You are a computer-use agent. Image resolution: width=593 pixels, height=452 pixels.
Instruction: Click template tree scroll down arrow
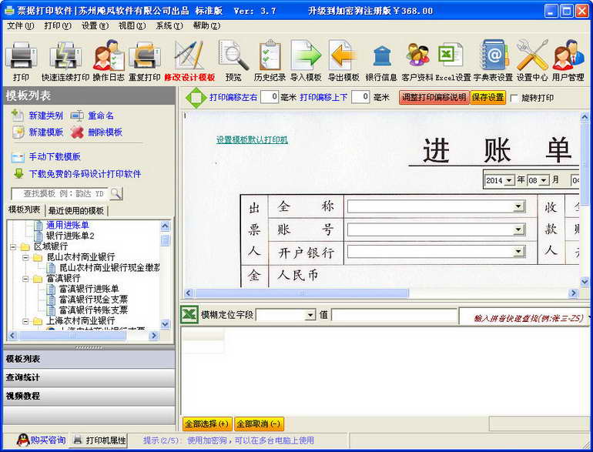(165, 324)
